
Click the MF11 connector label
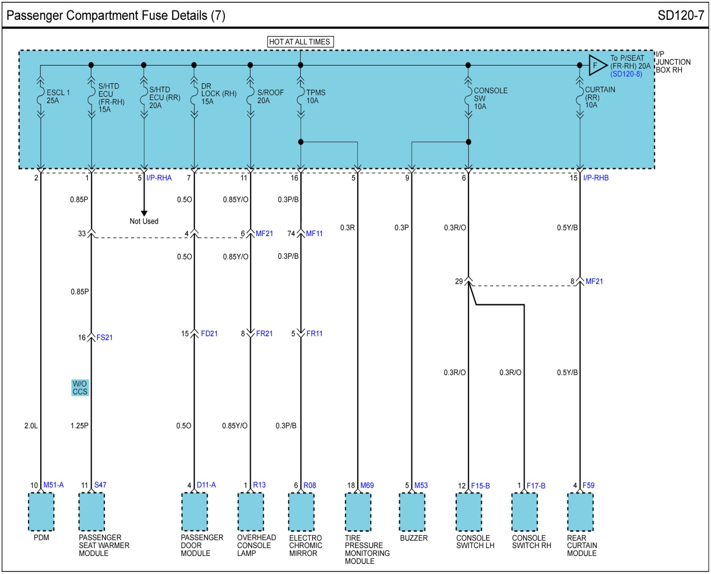click(314, 234)
